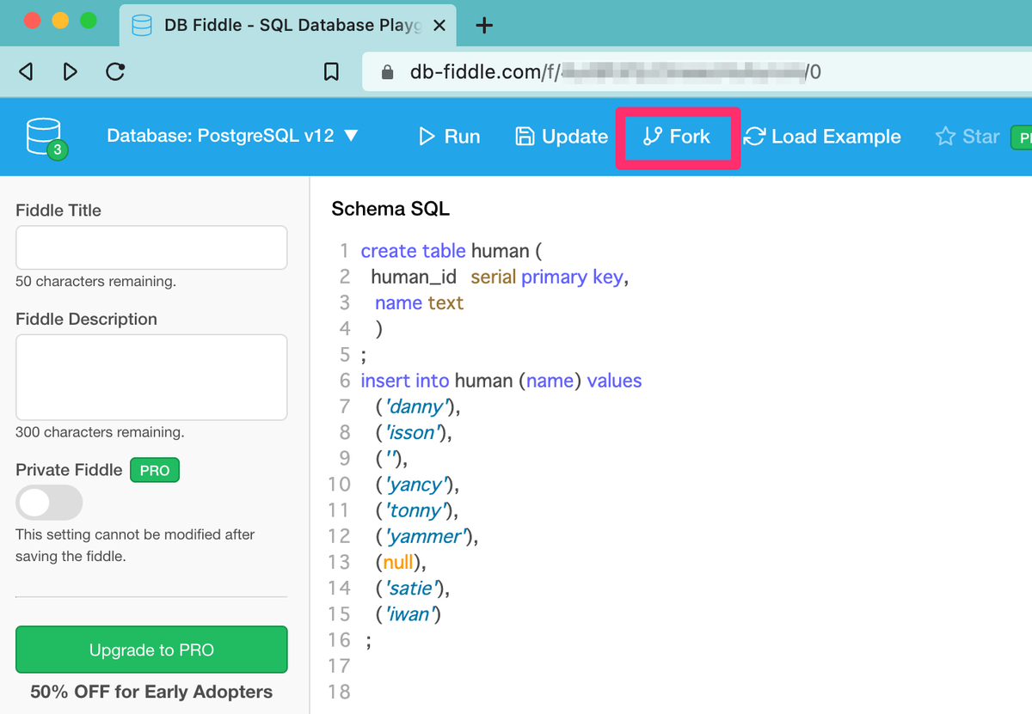
Task: Click inside the Fiddle Title field
Action: click(x=150, y=247)
